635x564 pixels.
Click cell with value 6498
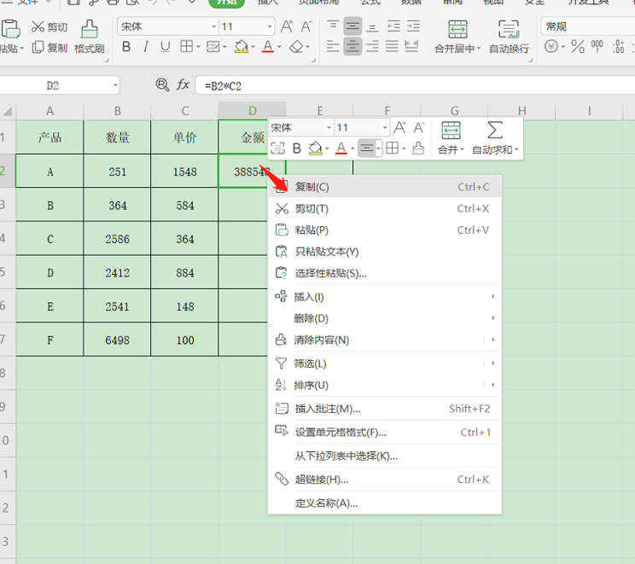118,340
